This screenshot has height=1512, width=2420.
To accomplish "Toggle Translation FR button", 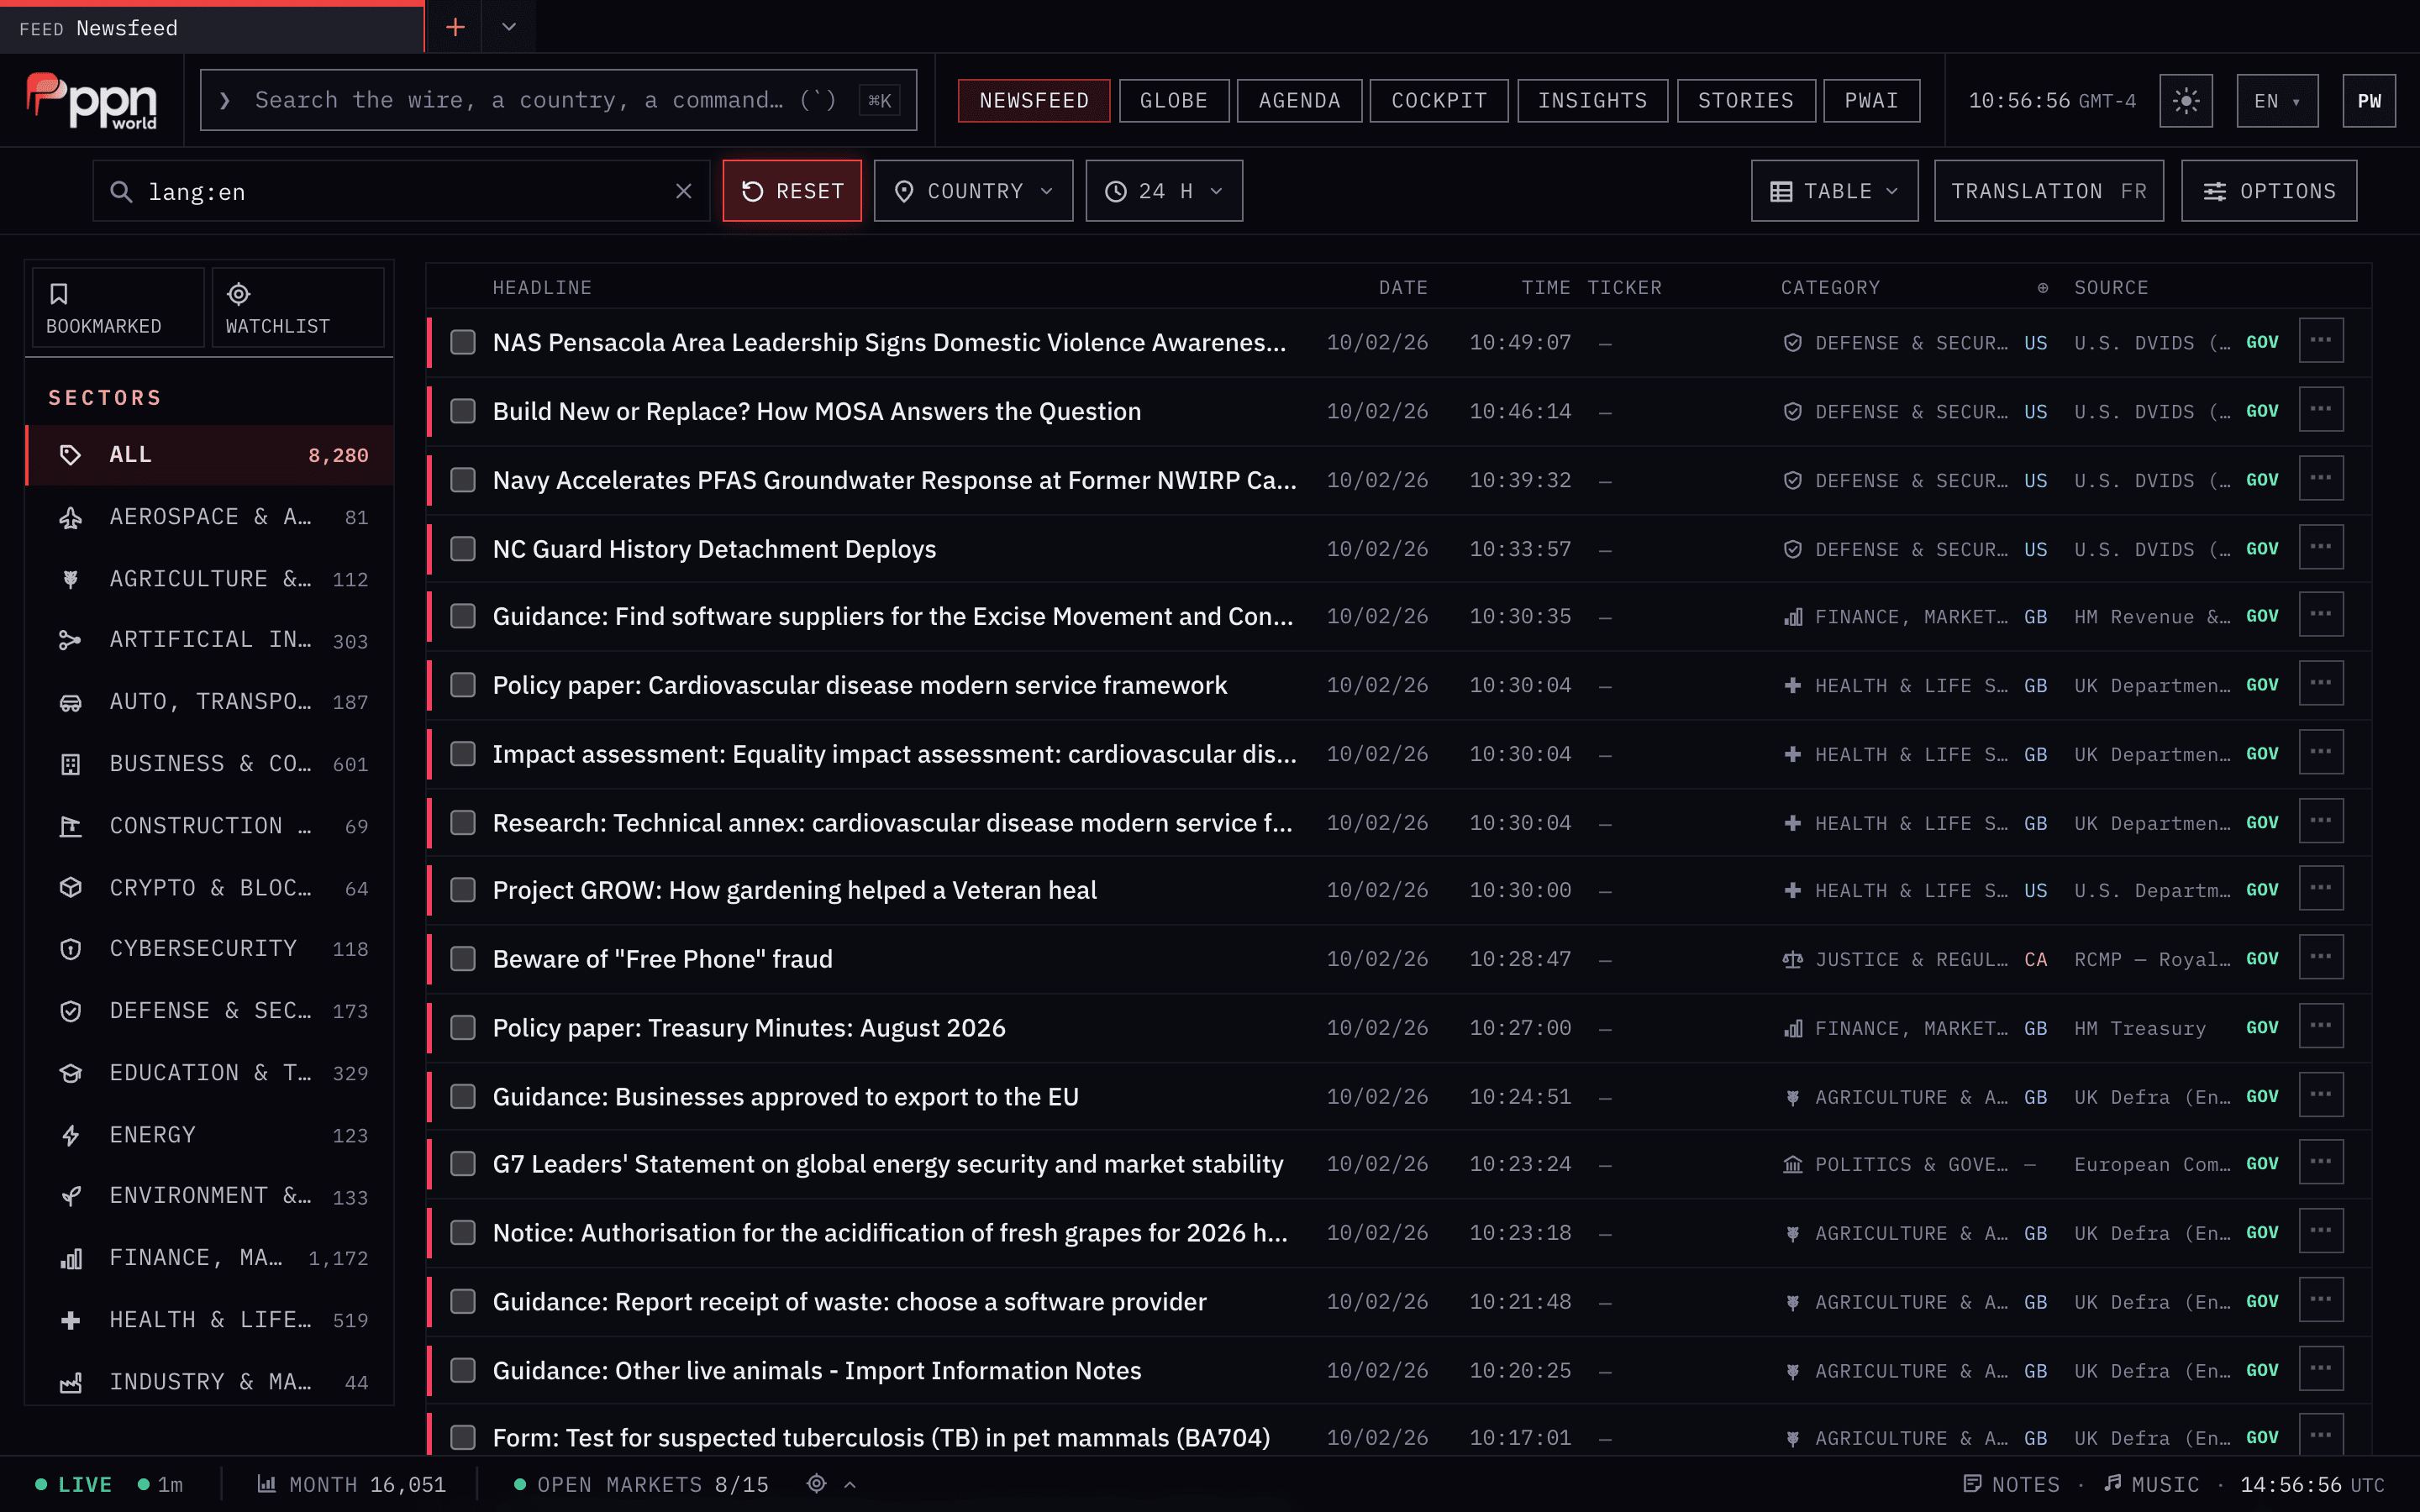I will (2048, 191).
